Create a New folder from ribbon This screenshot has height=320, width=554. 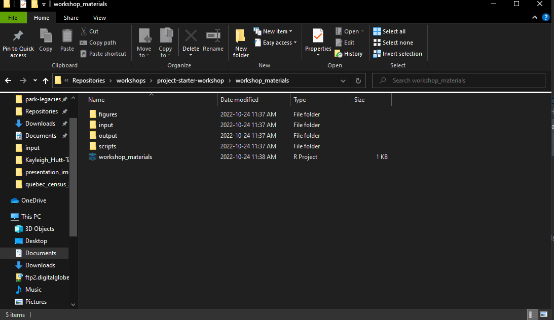pyautogui.click(x=241, y=42)
